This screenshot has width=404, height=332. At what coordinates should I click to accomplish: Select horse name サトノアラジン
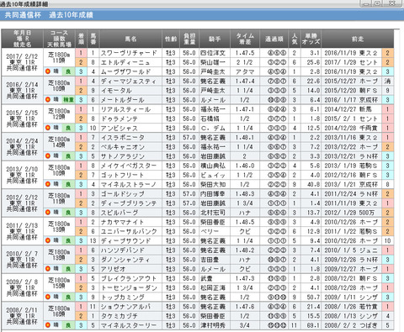coord(123,156)
